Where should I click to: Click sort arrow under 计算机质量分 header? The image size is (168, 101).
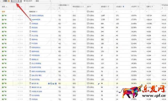[x=59, y=8]
